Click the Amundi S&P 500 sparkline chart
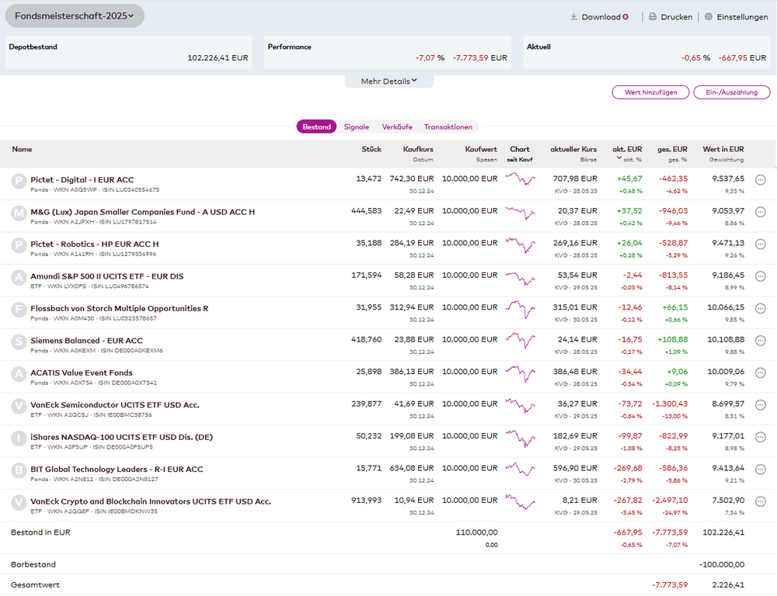This screenshot has height=596, width=777. [x=520, y=276]
